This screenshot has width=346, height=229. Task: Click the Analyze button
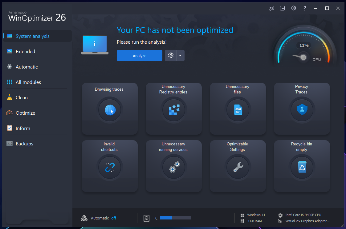coord(139,56)
